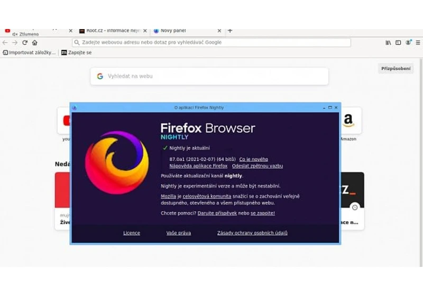Open celosvětová komunita link
Image resolution: width=423 pixels, height=296 pixels.
207,196
